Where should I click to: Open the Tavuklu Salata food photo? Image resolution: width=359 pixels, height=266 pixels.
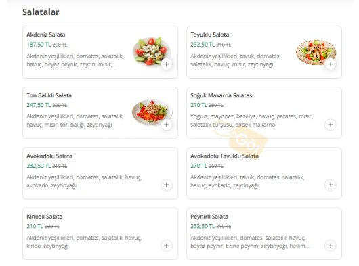coord(316,52)
